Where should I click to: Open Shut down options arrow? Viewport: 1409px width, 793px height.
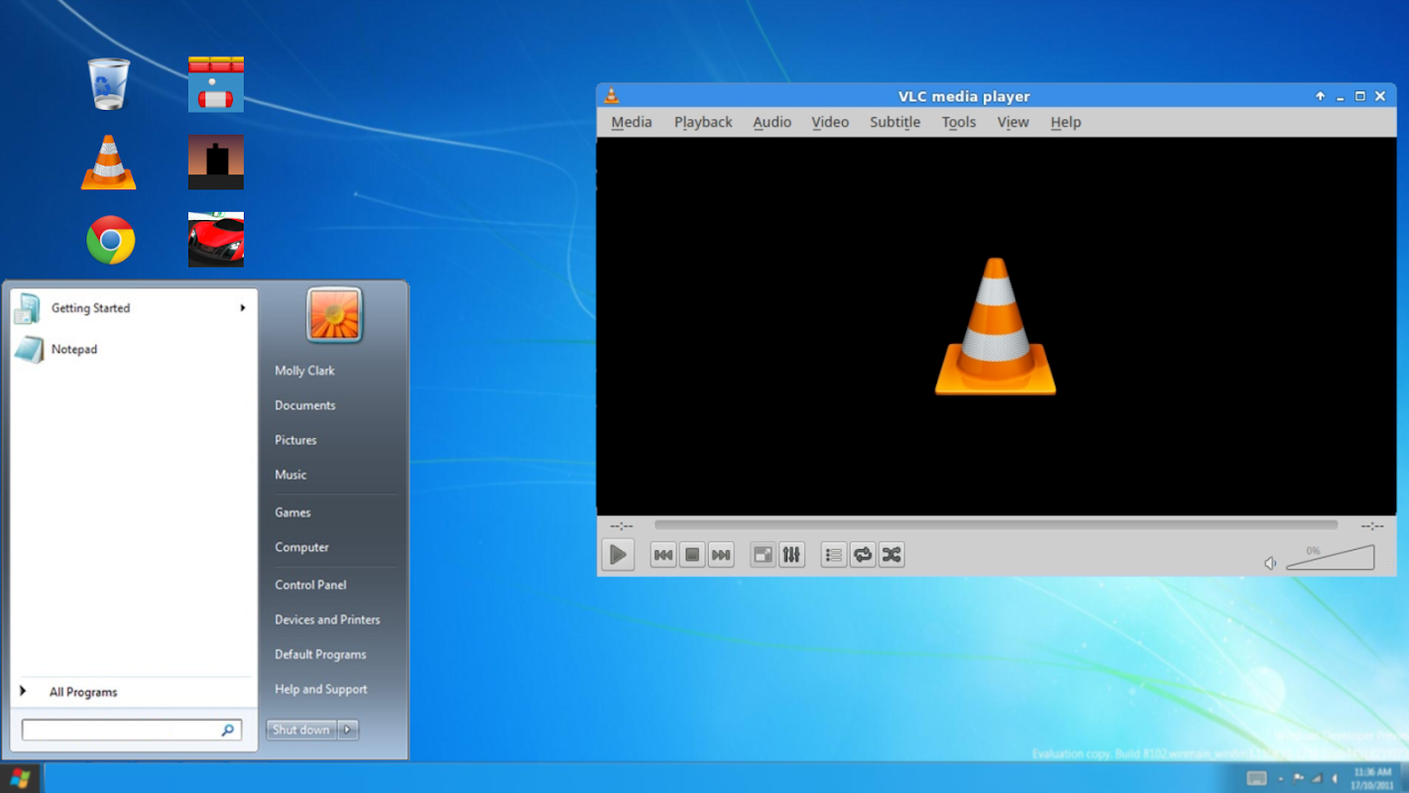[347, 730]
